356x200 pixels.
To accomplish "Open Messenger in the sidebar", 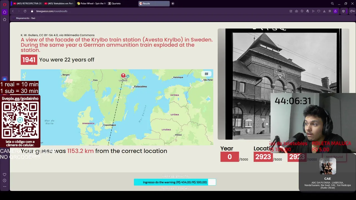I will click(4, 79).
